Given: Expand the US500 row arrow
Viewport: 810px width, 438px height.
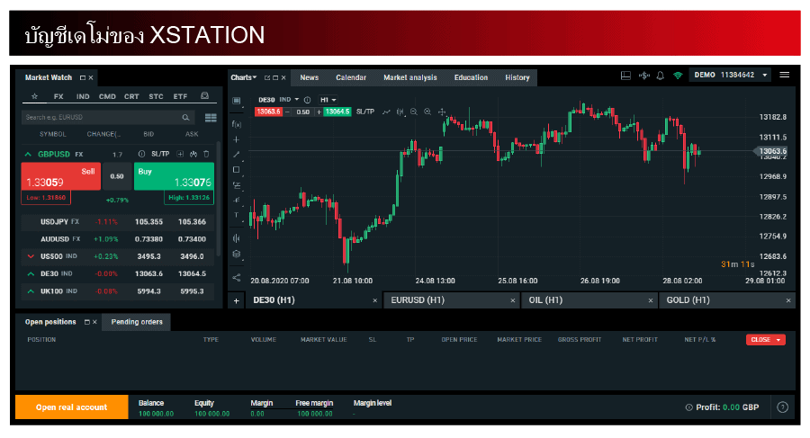Looking at the screenshot, I should 31,256.
